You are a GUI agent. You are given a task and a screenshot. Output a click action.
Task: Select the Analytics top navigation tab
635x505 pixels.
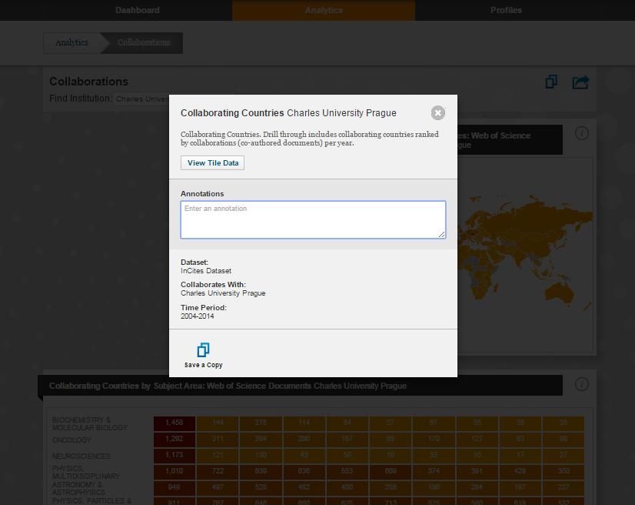324,10
